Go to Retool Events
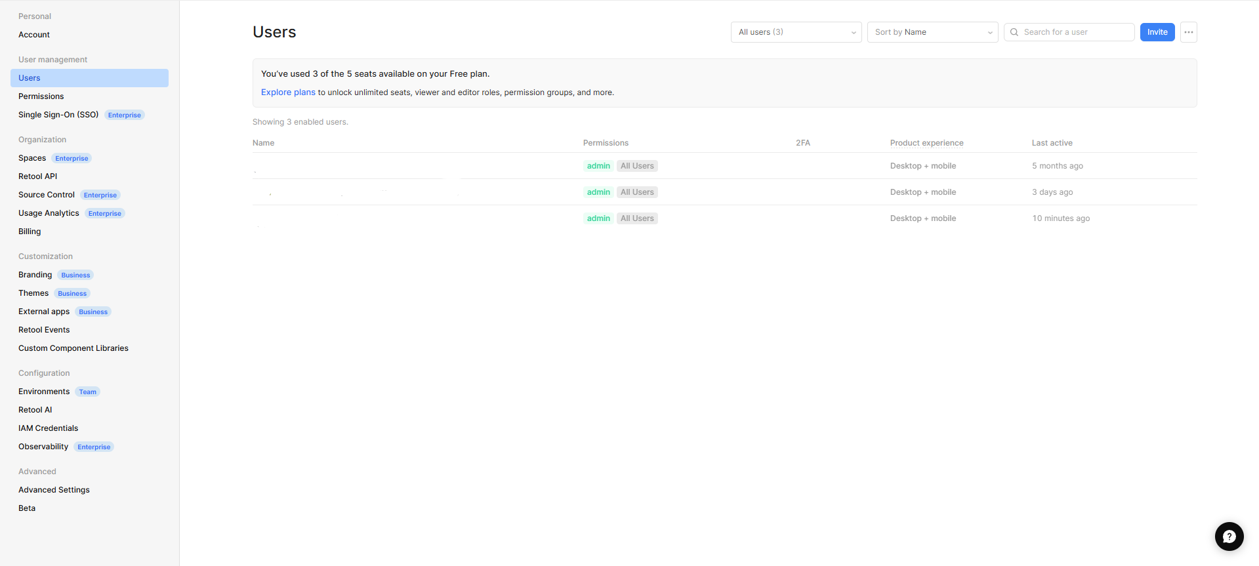Screen dimensions: 1259x566 pos(44,330)
